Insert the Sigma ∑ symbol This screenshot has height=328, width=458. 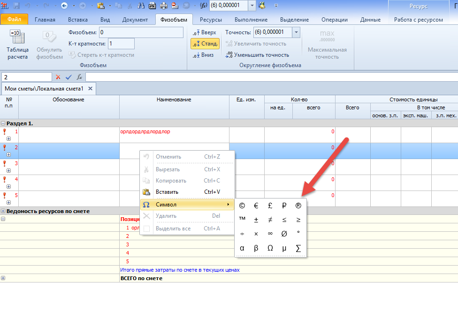point(298,248)
